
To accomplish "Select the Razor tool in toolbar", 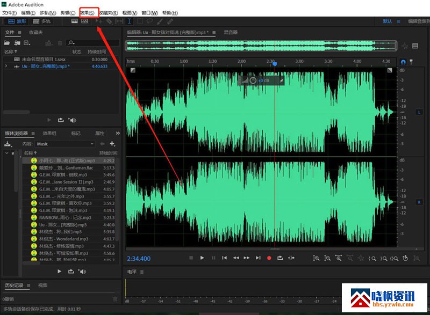I will [109, 21].
